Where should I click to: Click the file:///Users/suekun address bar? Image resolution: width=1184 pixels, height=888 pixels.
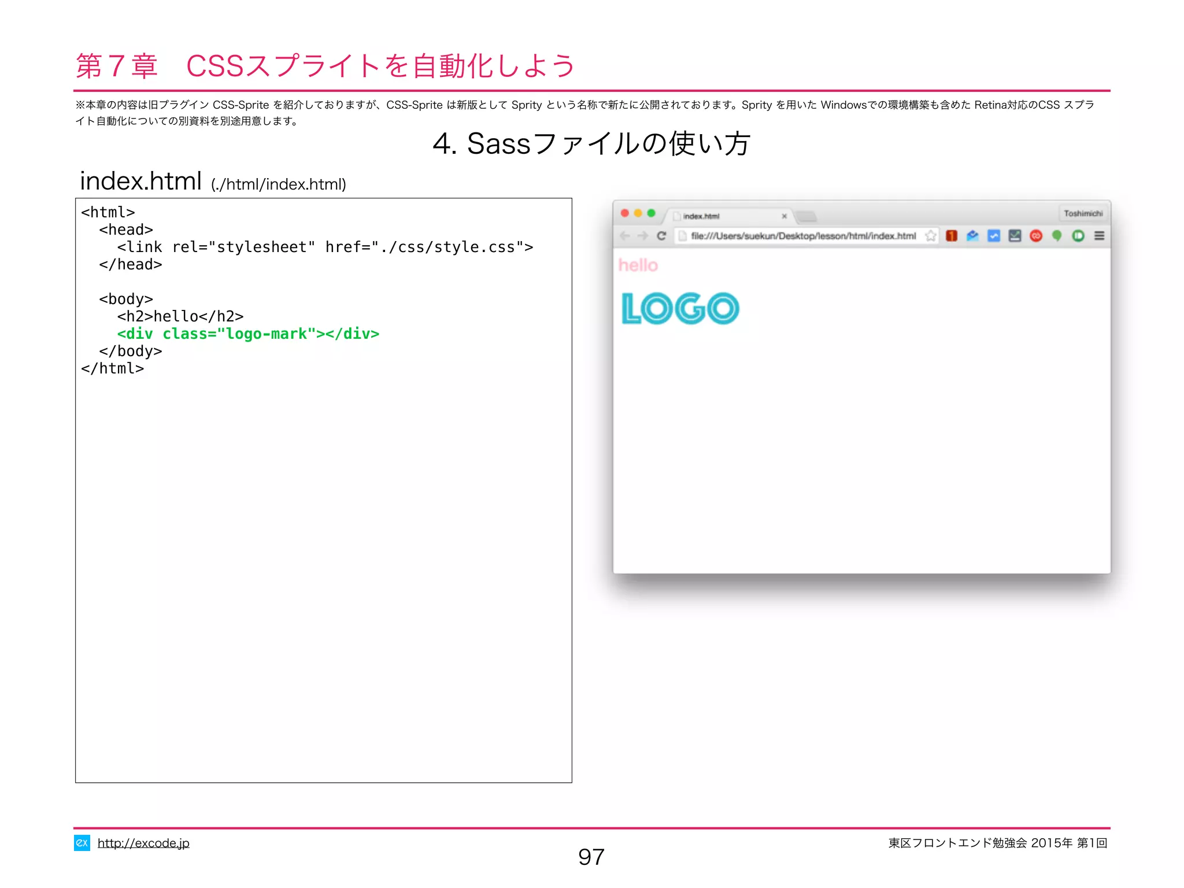[x=806, y=236]
